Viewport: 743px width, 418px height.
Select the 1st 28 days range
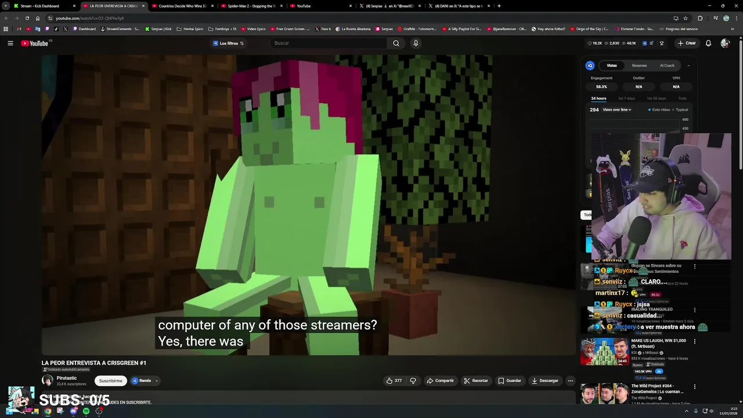657,98
